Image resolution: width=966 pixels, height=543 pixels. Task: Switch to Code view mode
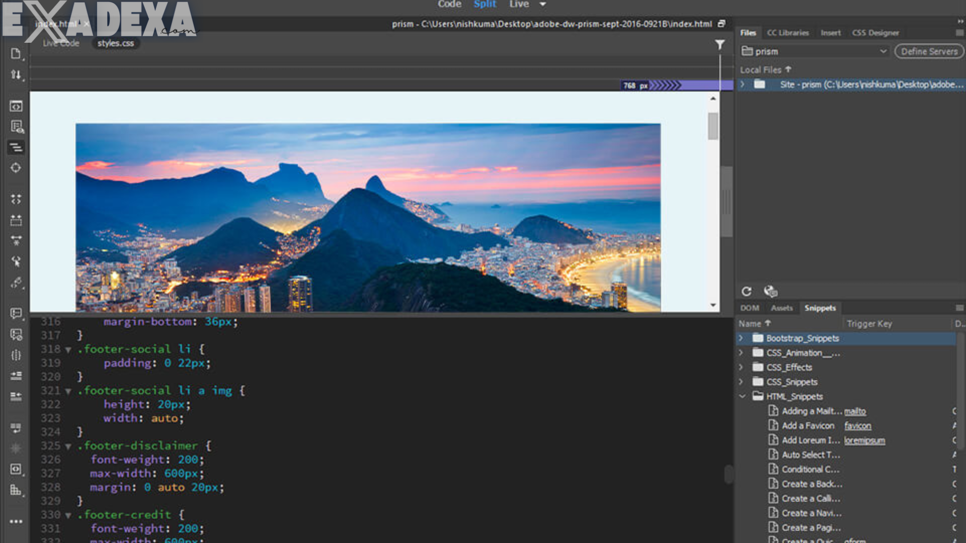449,4
